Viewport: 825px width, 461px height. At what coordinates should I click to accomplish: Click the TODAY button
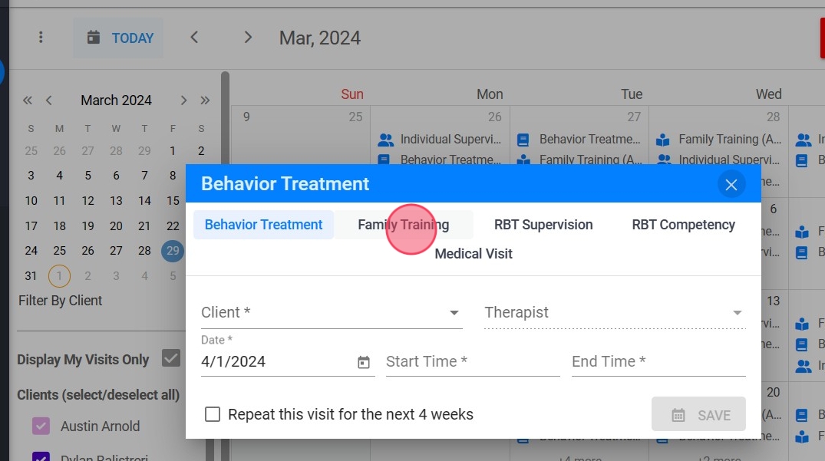[119, 38]
